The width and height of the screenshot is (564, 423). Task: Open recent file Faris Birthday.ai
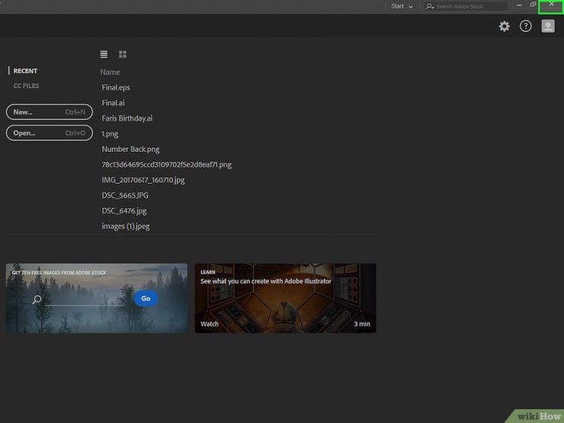pos(127,118)
